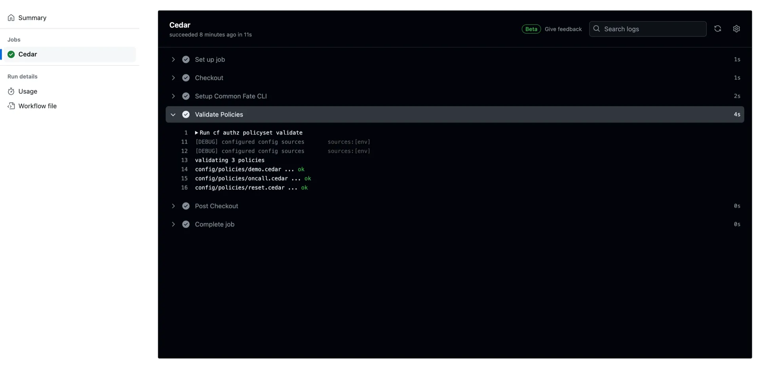This screenshot has width=760, height=368.
Task: Click the refresh logs icon
Action: tap(717, 29)
